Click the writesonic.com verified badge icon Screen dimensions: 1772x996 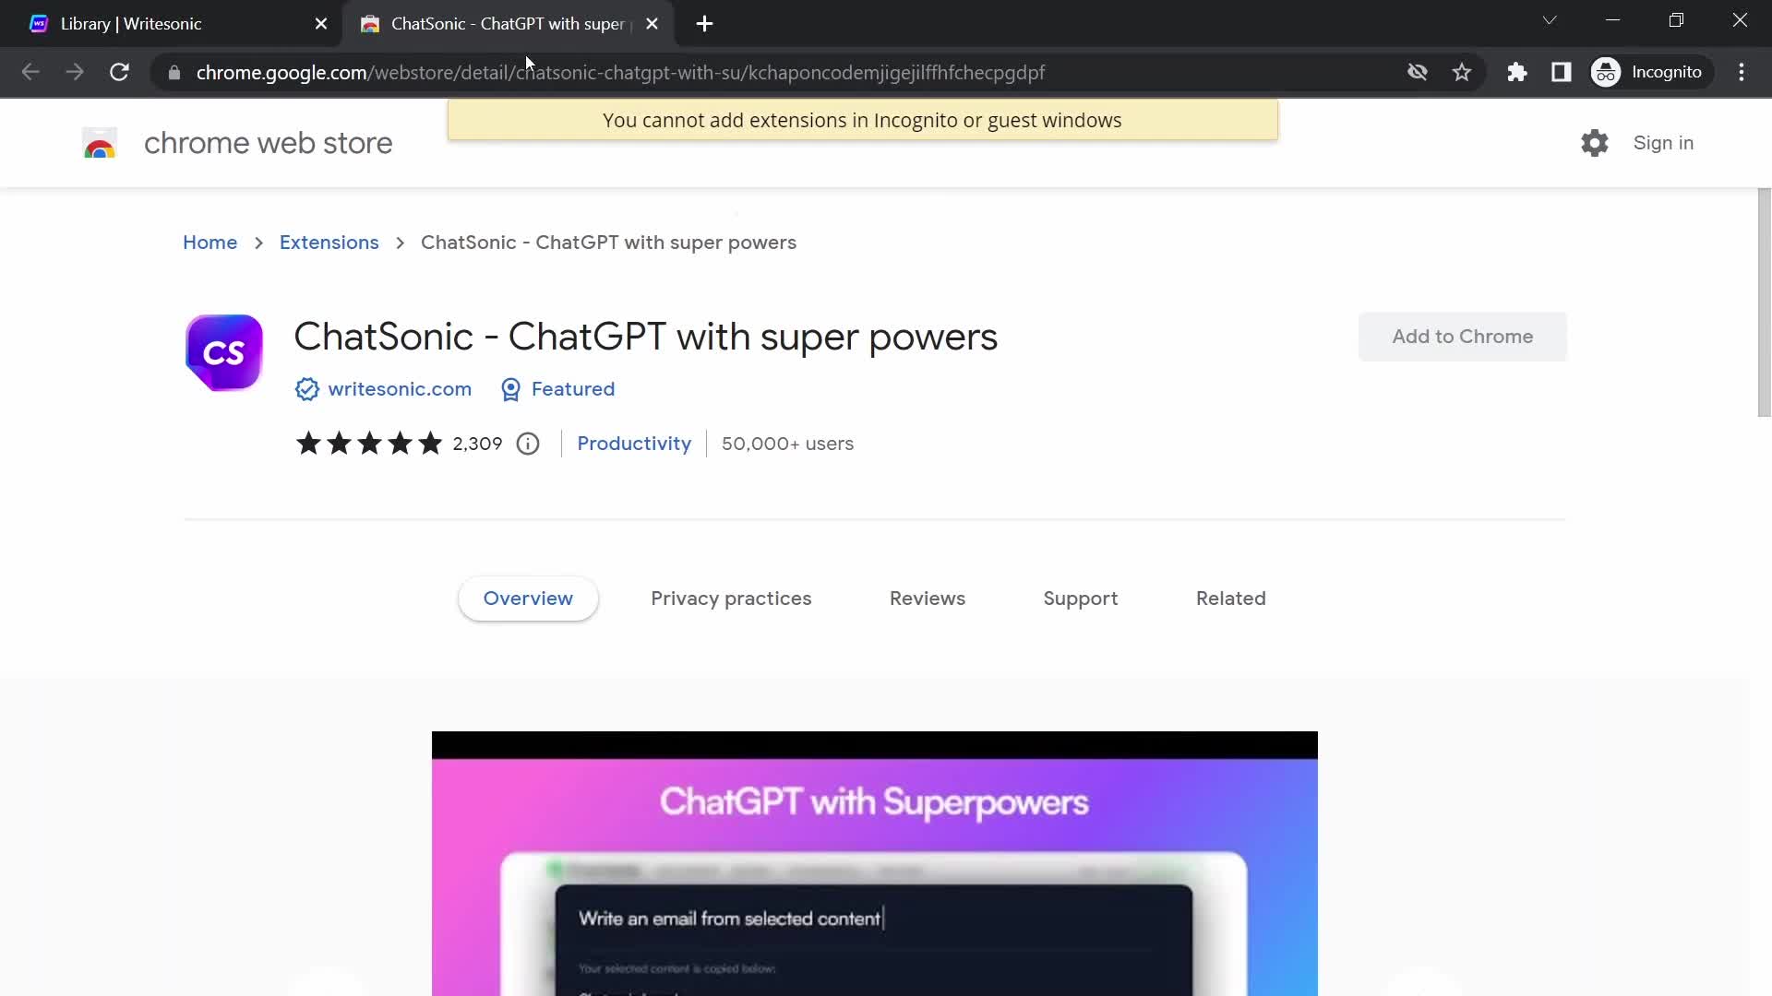point(308,389)
